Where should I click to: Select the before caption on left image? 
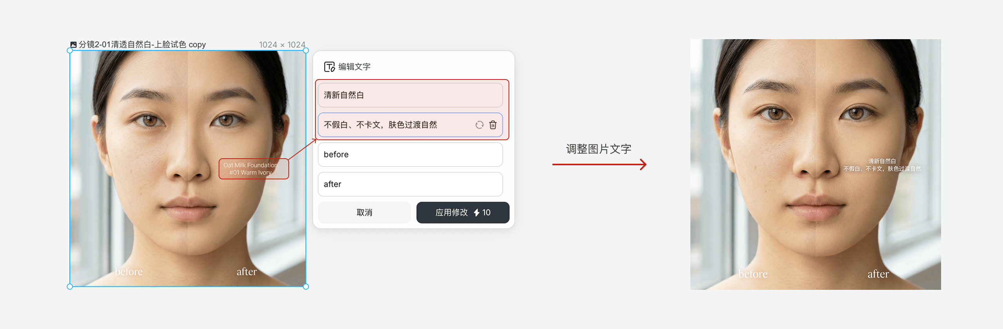click(129, 271)
